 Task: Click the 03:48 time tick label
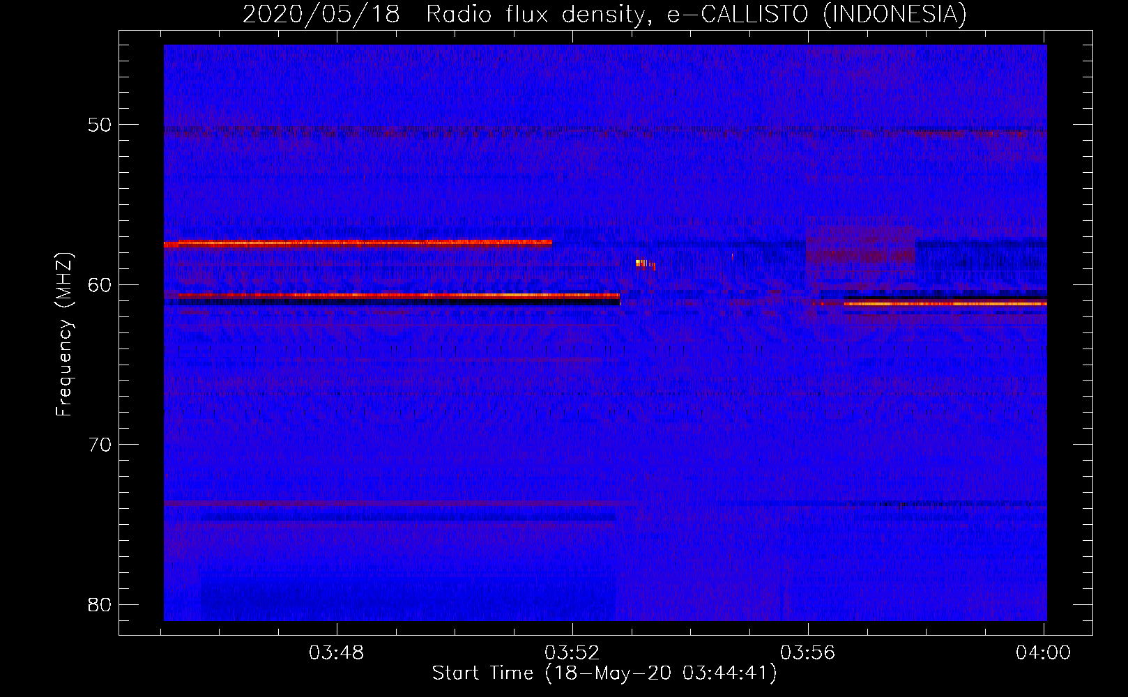(337, 653)
